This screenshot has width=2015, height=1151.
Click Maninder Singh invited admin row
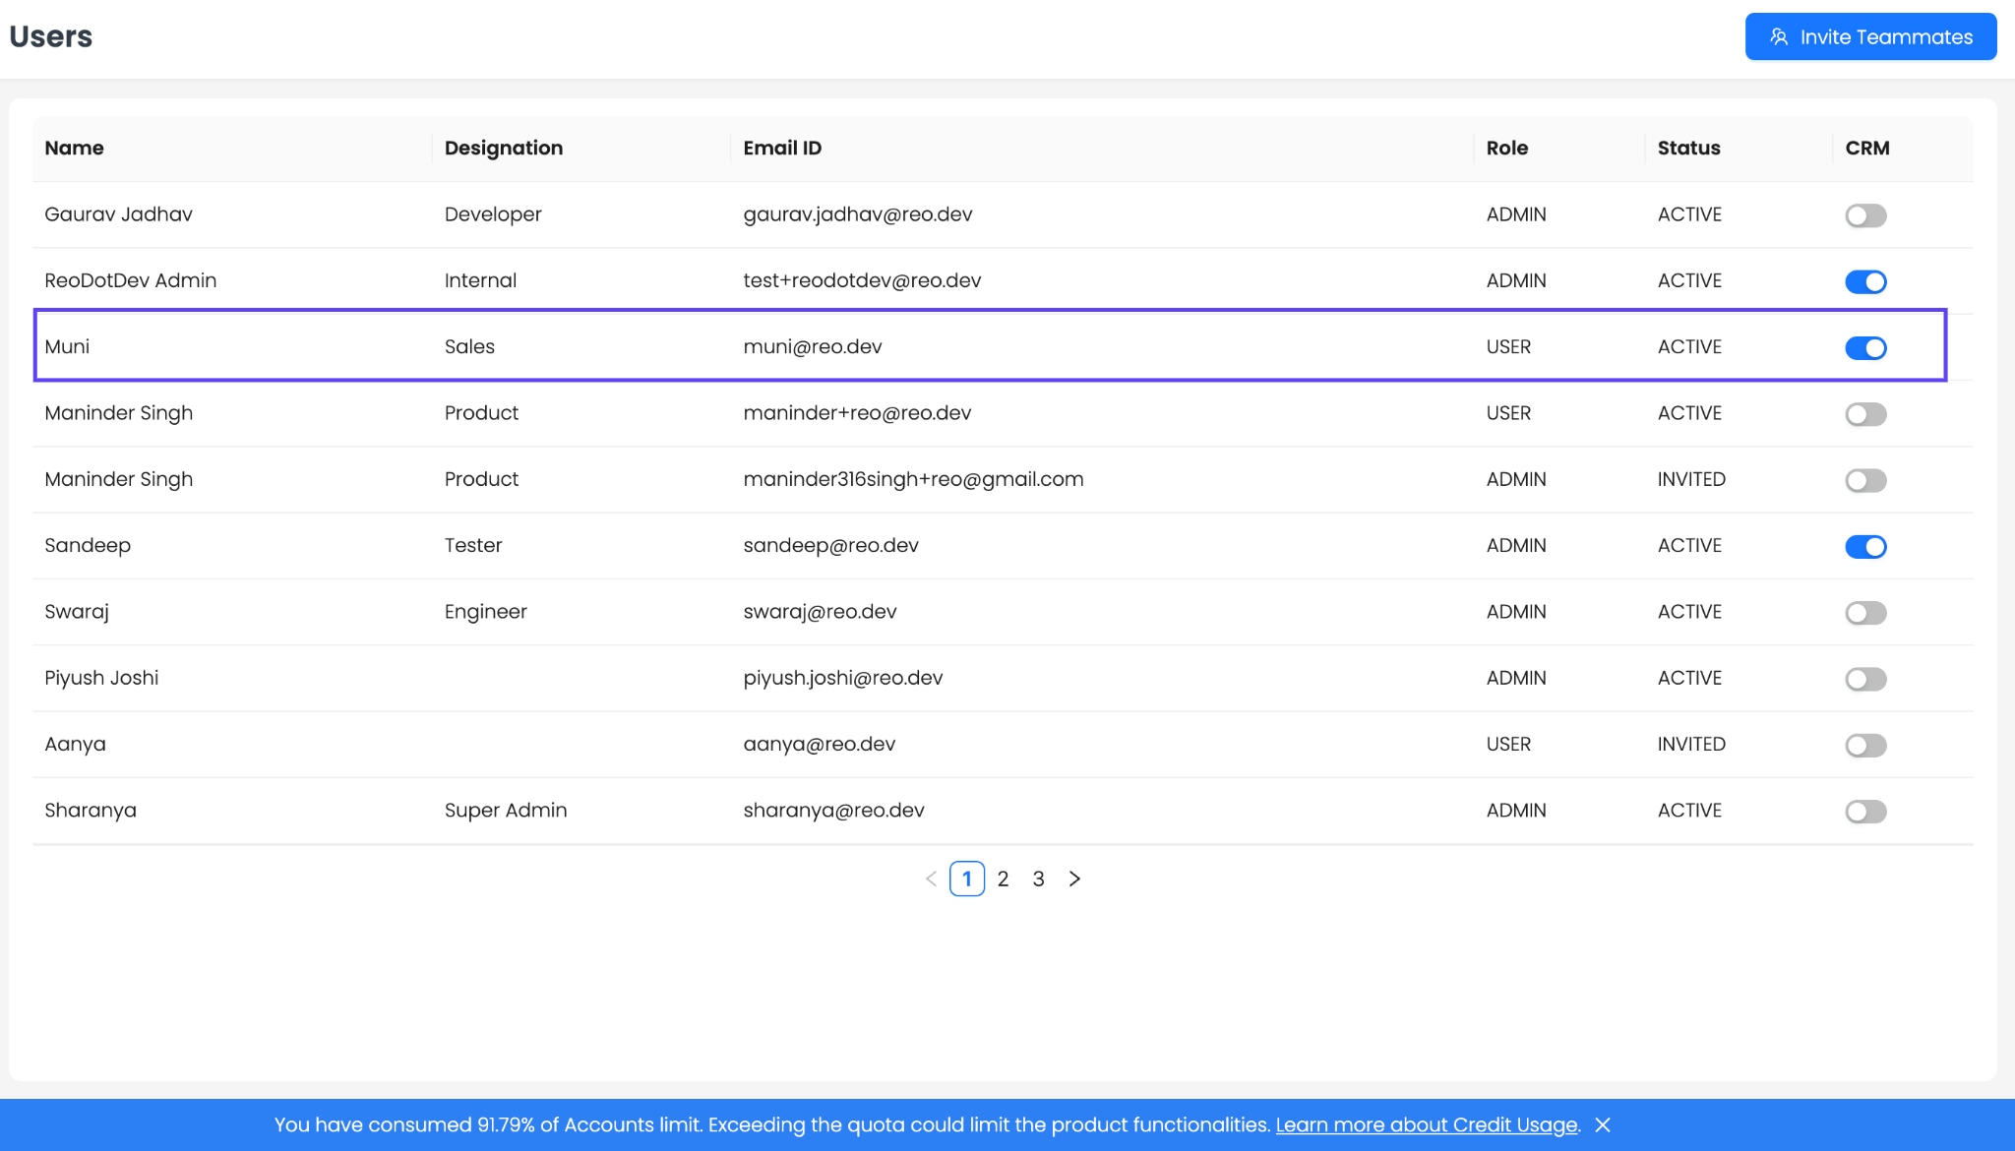click(x=118, y=479)
